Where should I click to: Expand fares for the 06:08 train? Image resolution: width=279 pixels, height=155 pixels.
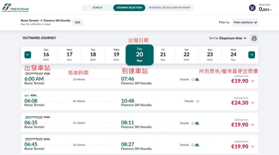pos(253,103)
